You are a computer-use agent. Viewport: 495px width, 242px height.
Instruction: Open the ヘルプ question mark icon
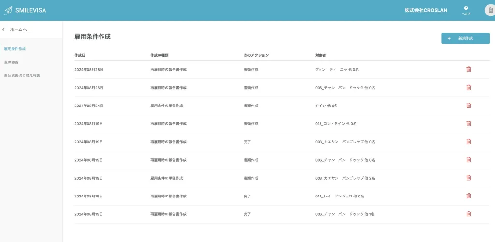point(466,8)
